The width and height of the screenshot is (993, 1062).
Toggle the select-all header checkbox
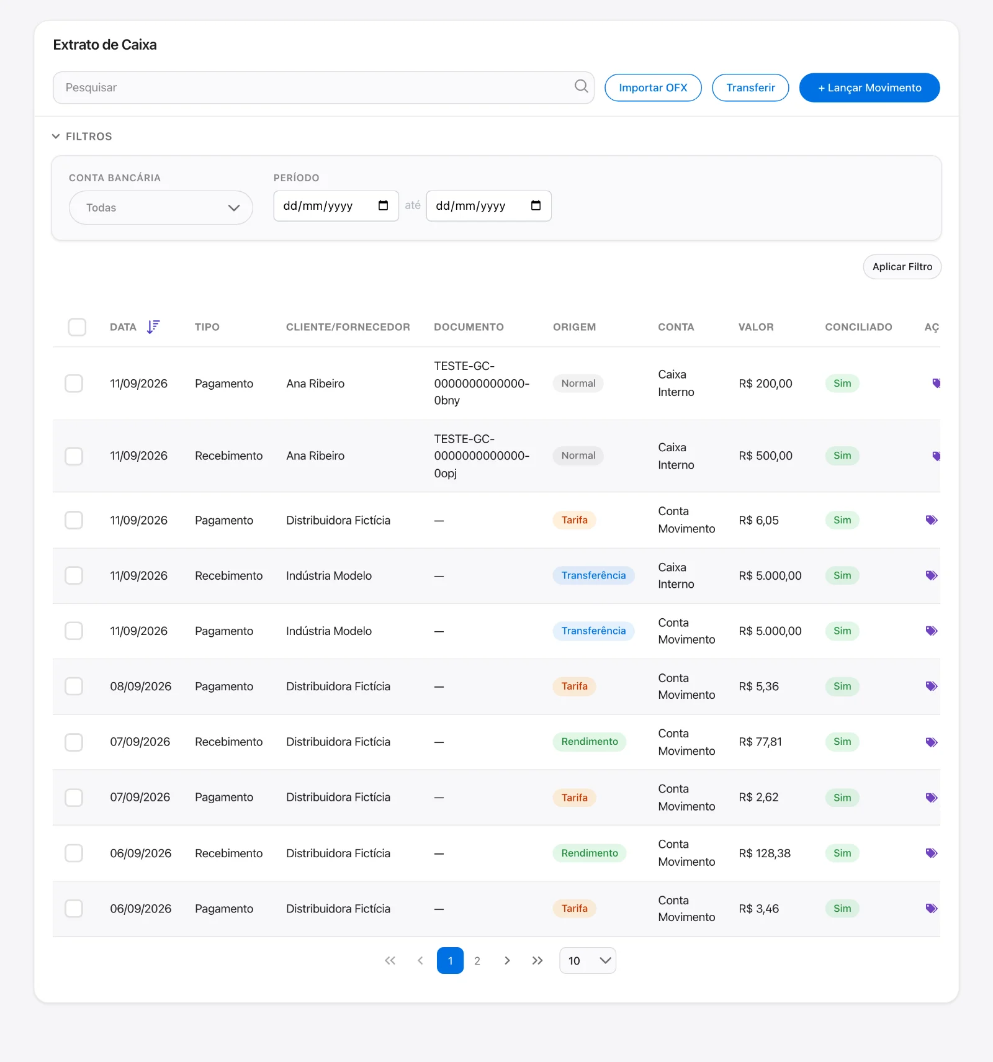point(77,326)
